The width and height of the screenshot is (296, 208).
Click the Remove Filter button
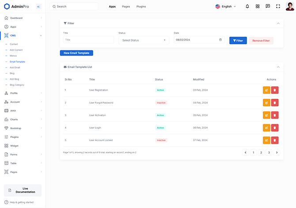[x=261, y=41]
